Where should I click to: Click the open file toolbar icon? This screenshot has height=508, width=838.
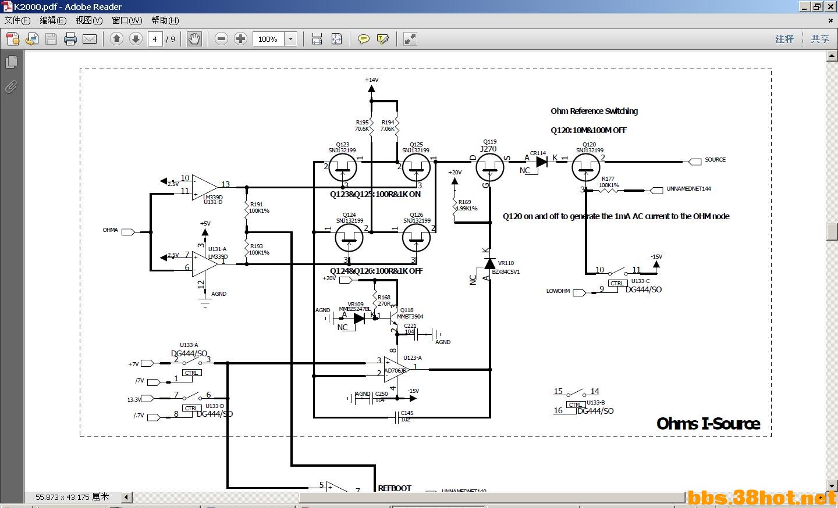pos(32,39)
